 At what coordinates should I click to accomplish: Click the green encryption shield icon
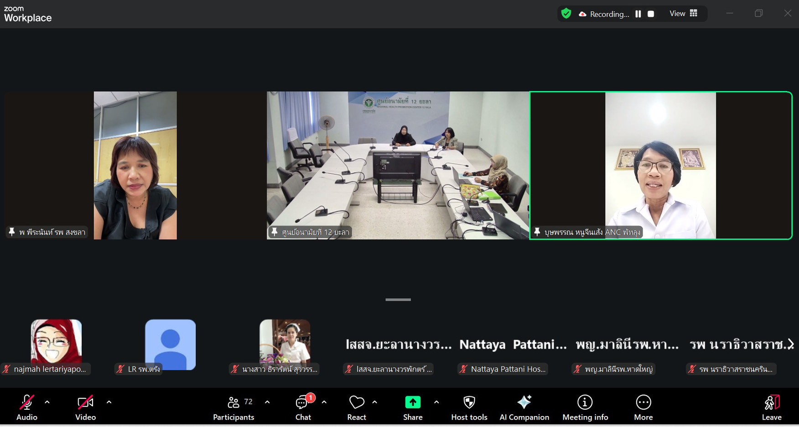click(566, 14)
